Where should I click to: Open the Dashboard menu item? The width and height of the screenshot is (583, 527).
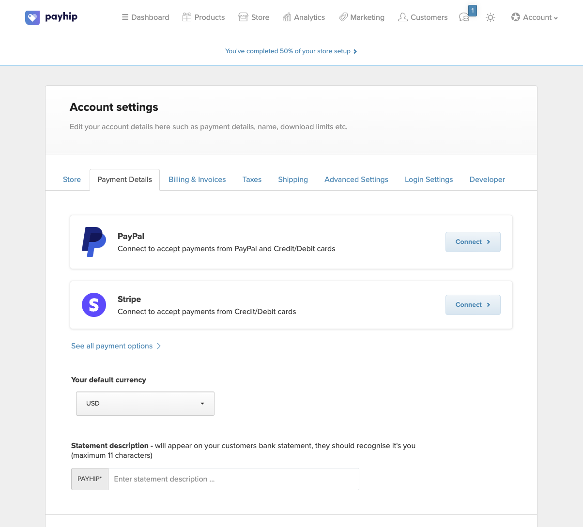tap(145, 17)
